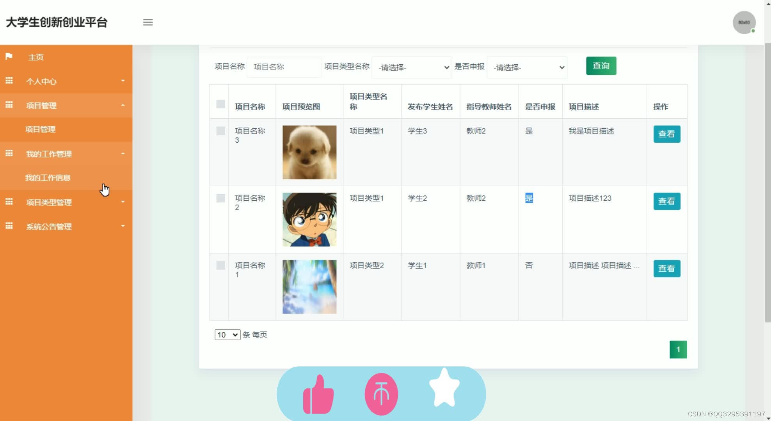Click the 主页 home icon in sidebar

tap(10, 57)
